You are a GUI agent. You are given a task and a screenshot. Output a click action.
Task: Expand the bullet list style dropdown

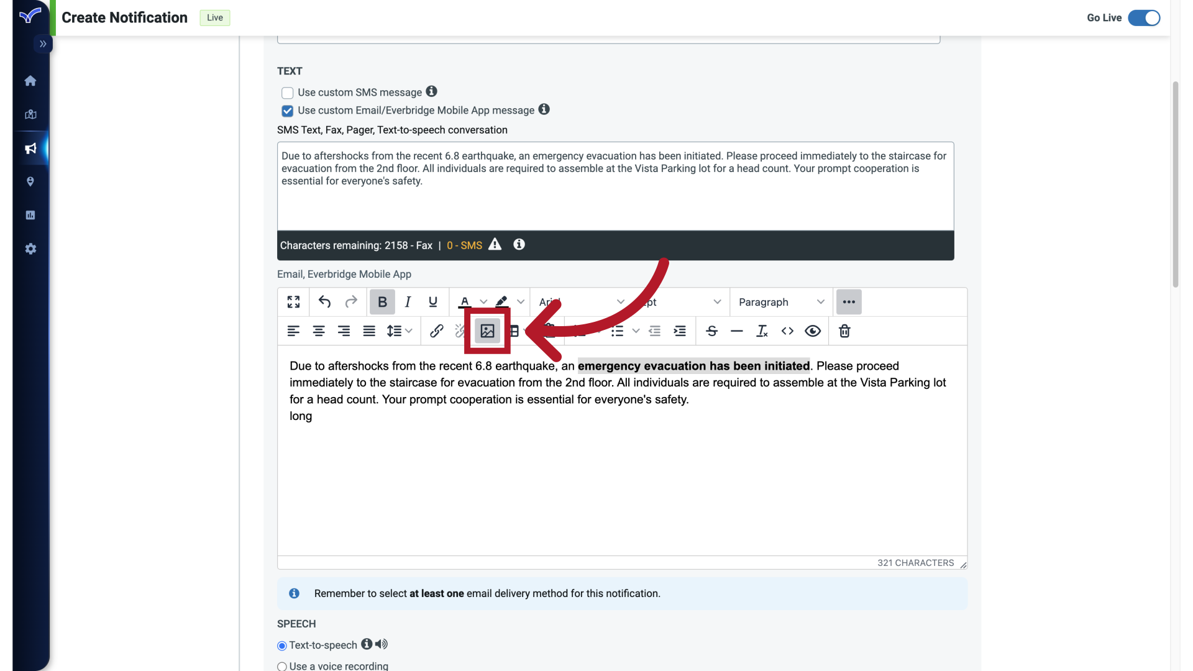636,331
